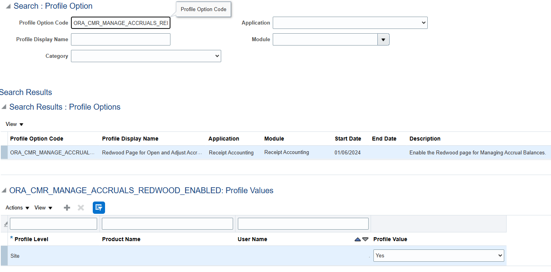Click the Profile Option Code input field

click(x=121, y=23)
